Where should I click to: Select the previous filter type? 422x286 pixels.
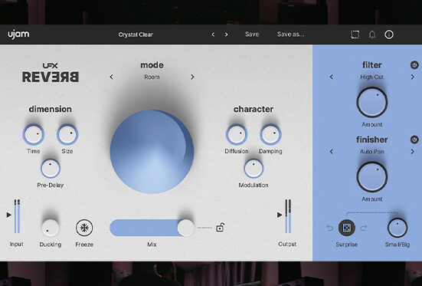(x=332, y=77)
